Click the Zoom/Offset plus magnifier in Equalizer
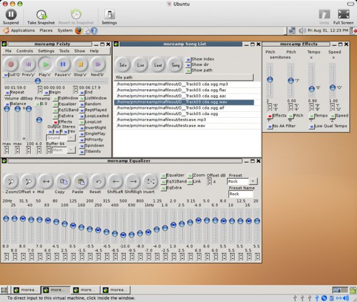357x302 pixels. click(x=28, y=181)
